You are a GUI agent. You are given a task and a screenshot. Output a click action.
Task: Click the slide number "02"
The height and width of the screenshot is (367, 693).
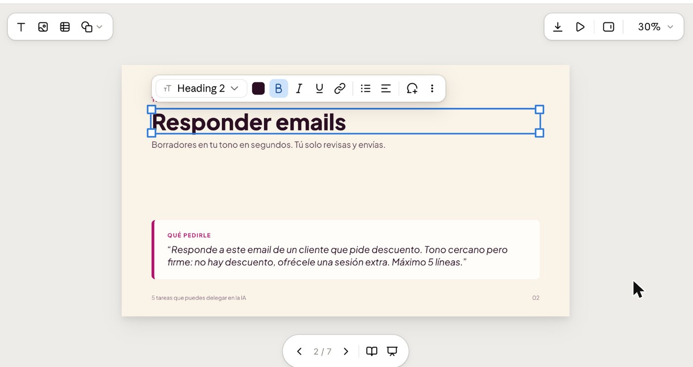point(536,298)
